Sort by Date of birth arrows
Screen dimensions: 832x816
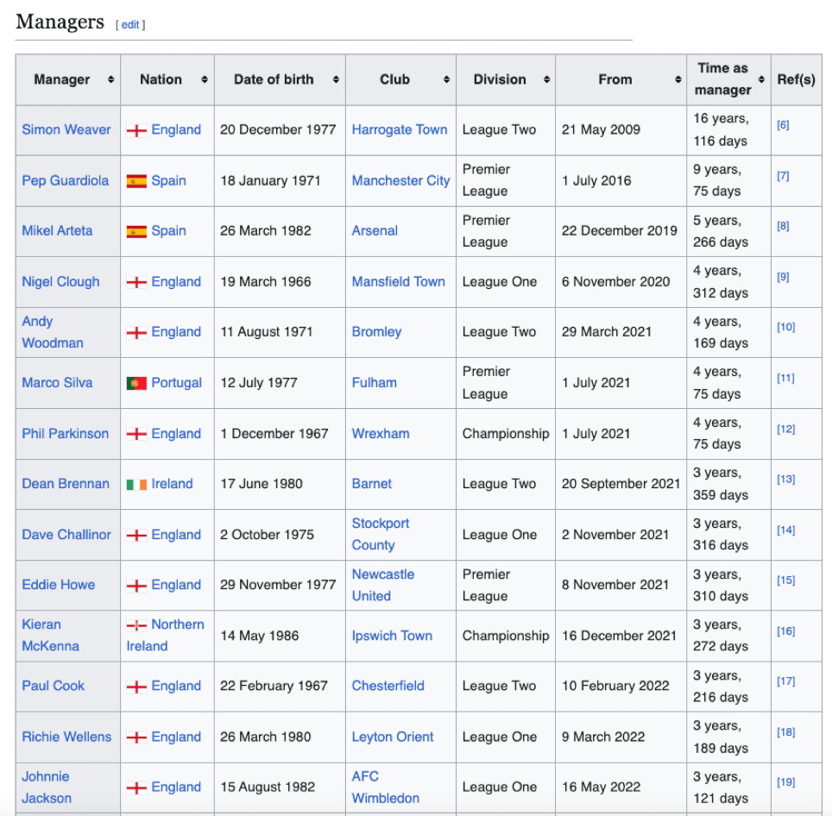coord(336,79)
